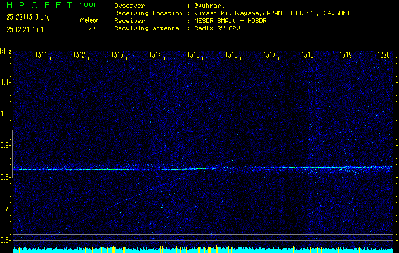The image size is (399, 253).
Task: Select the meteor count 43
Action: pos(93,29)
